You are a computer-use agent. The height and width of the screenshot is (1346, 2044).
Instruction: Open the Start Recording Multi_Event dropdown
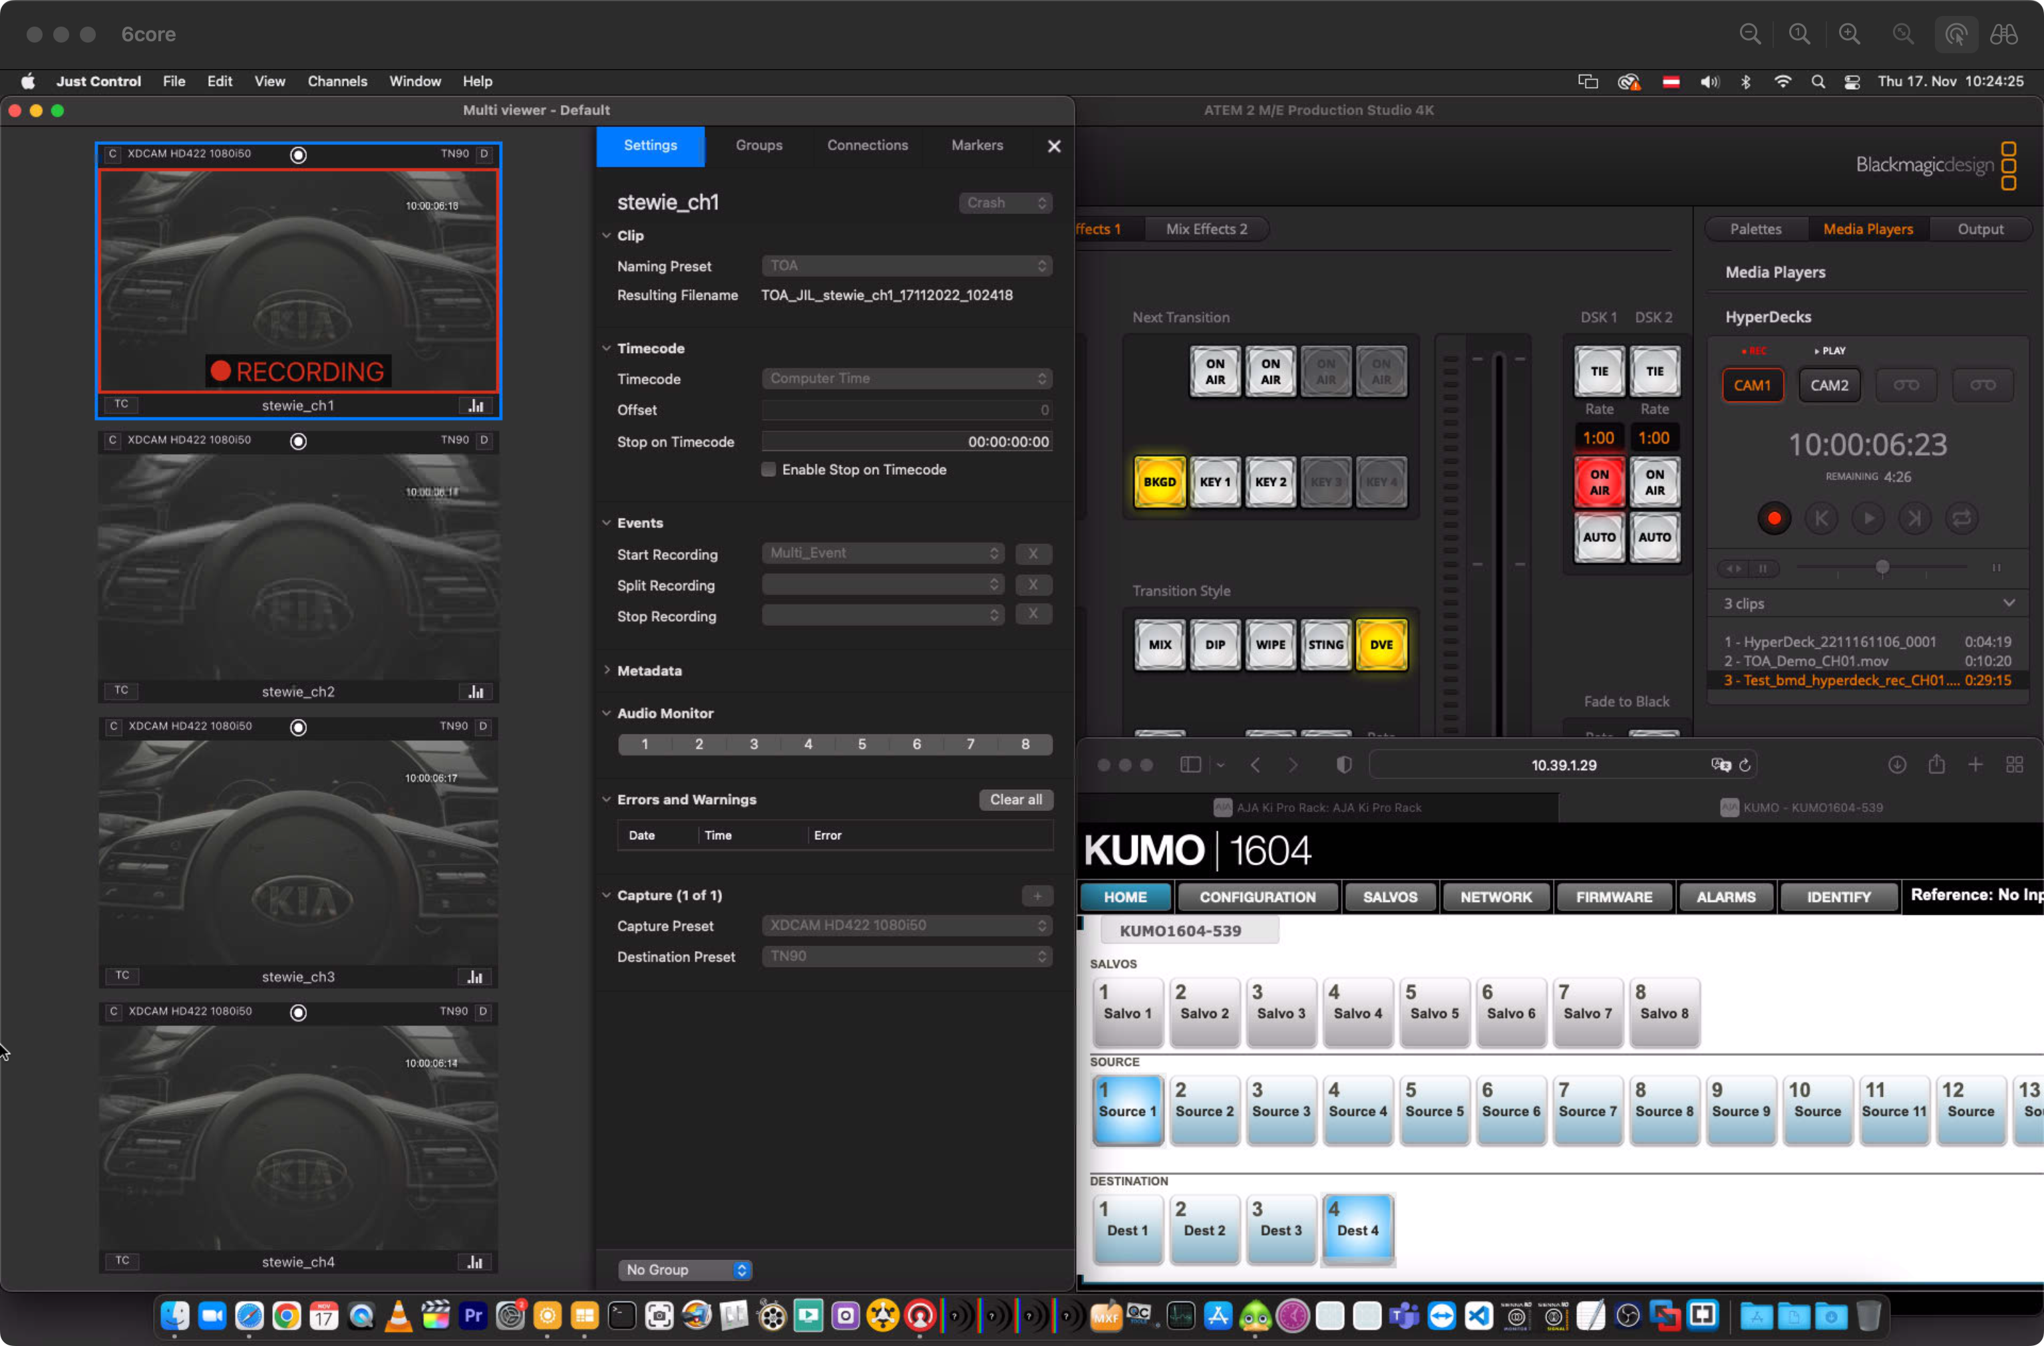[x=882, y=554]
